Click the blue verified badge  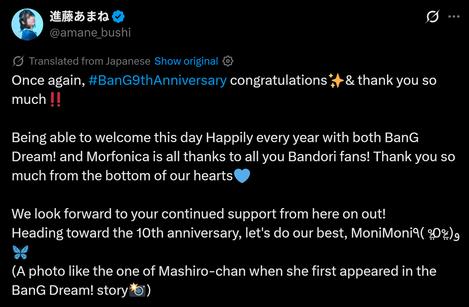click(x=119, y=17)
